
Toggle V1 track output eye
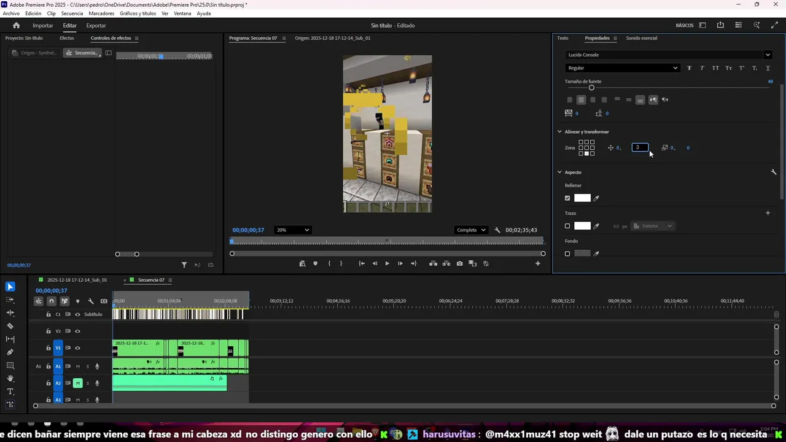tap(77, 348)
